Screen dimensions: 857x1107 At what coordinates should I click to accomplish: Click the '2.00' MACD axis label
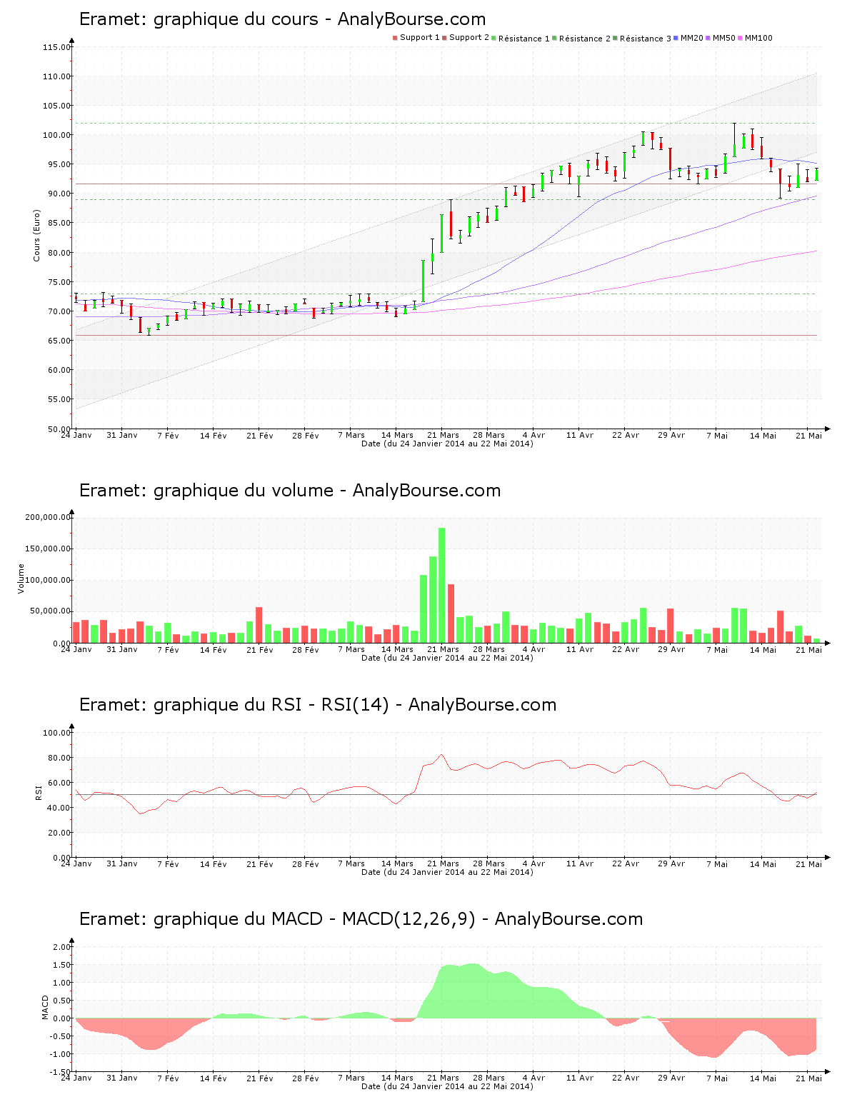point(61,947)
